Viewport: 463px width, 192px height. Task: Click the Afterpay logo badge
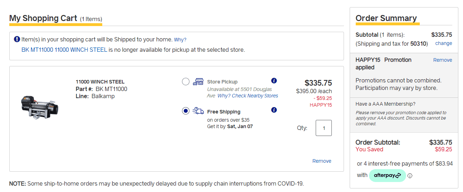click(388, 175)
